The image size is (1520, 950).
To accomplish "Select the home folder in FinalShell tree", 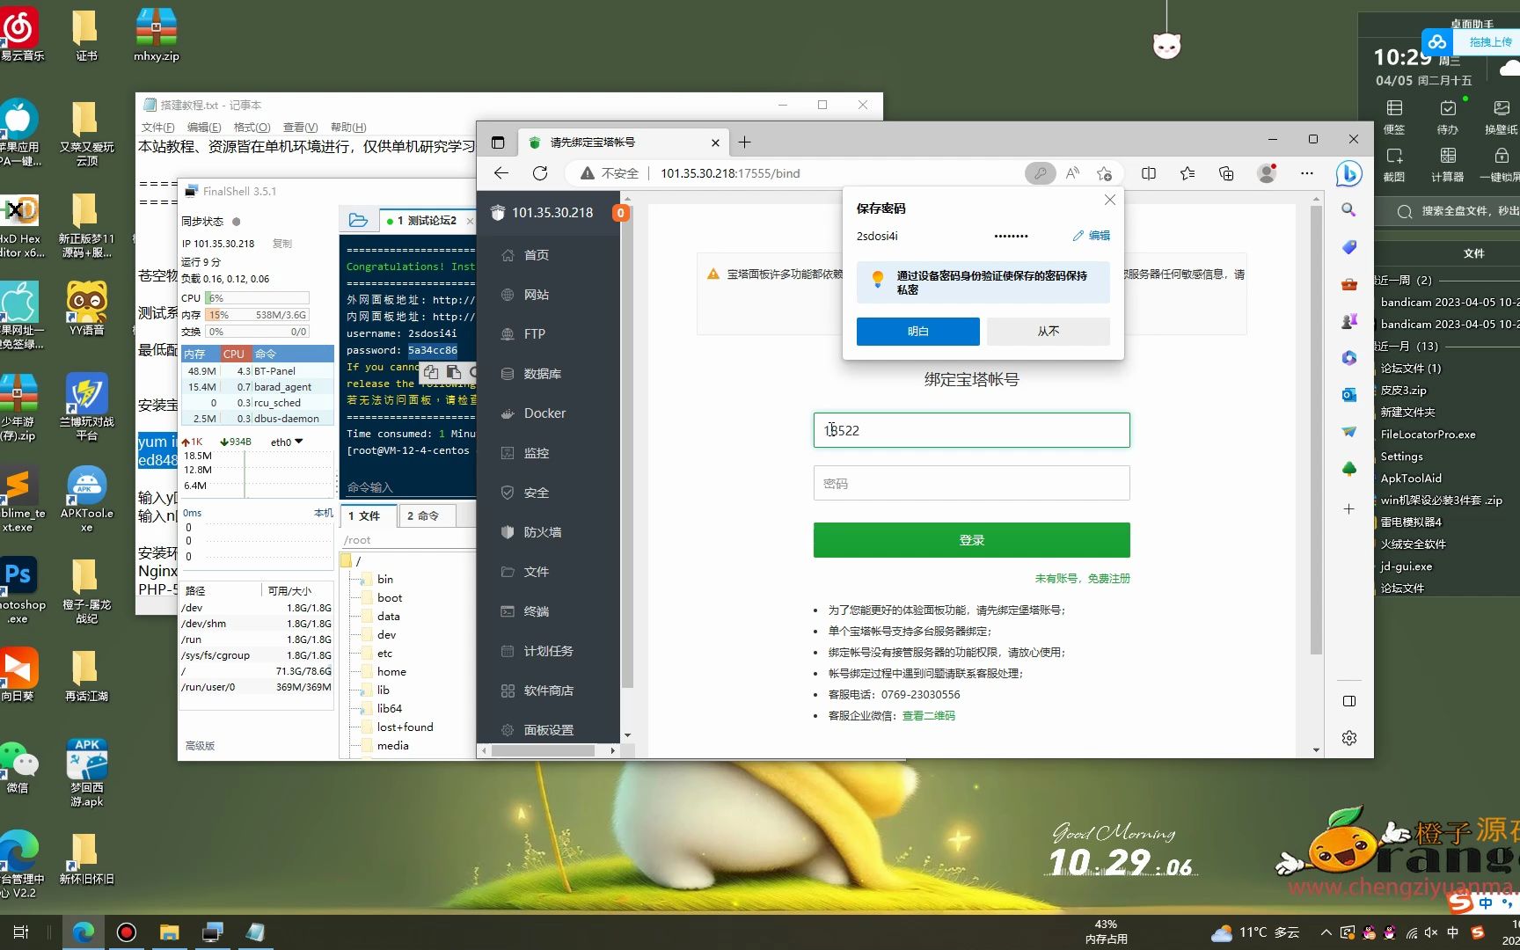I will point(391,671).
